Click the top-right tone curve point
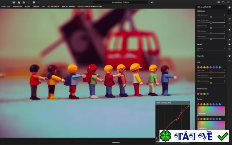232x145 pixels. [x=189, y=106]
